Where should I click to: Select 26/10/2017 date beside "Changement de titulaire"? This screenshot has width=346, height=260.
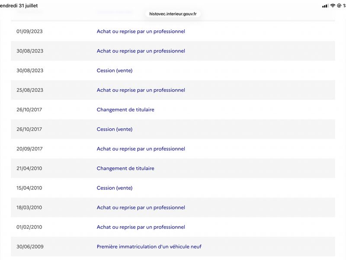pos(29,110)
